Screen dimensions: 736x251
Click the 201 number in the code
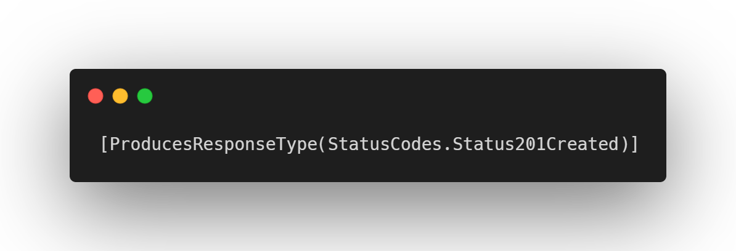click(x=530, y=144)
